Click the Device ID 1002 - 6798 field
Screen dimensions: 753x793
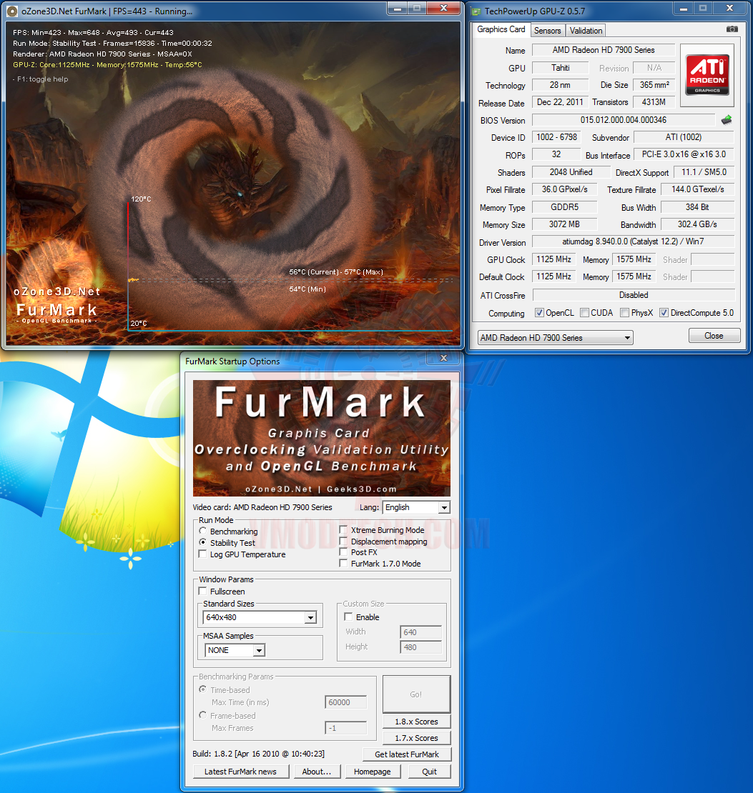click(x=556, y=137)
